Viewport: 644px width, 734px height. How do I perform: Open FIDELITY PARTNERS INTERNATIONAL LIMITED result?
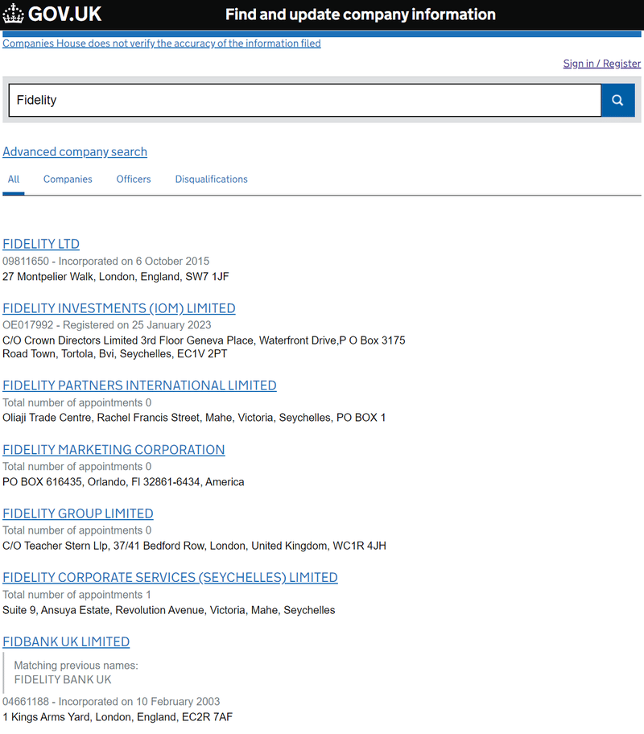(139, 386)
